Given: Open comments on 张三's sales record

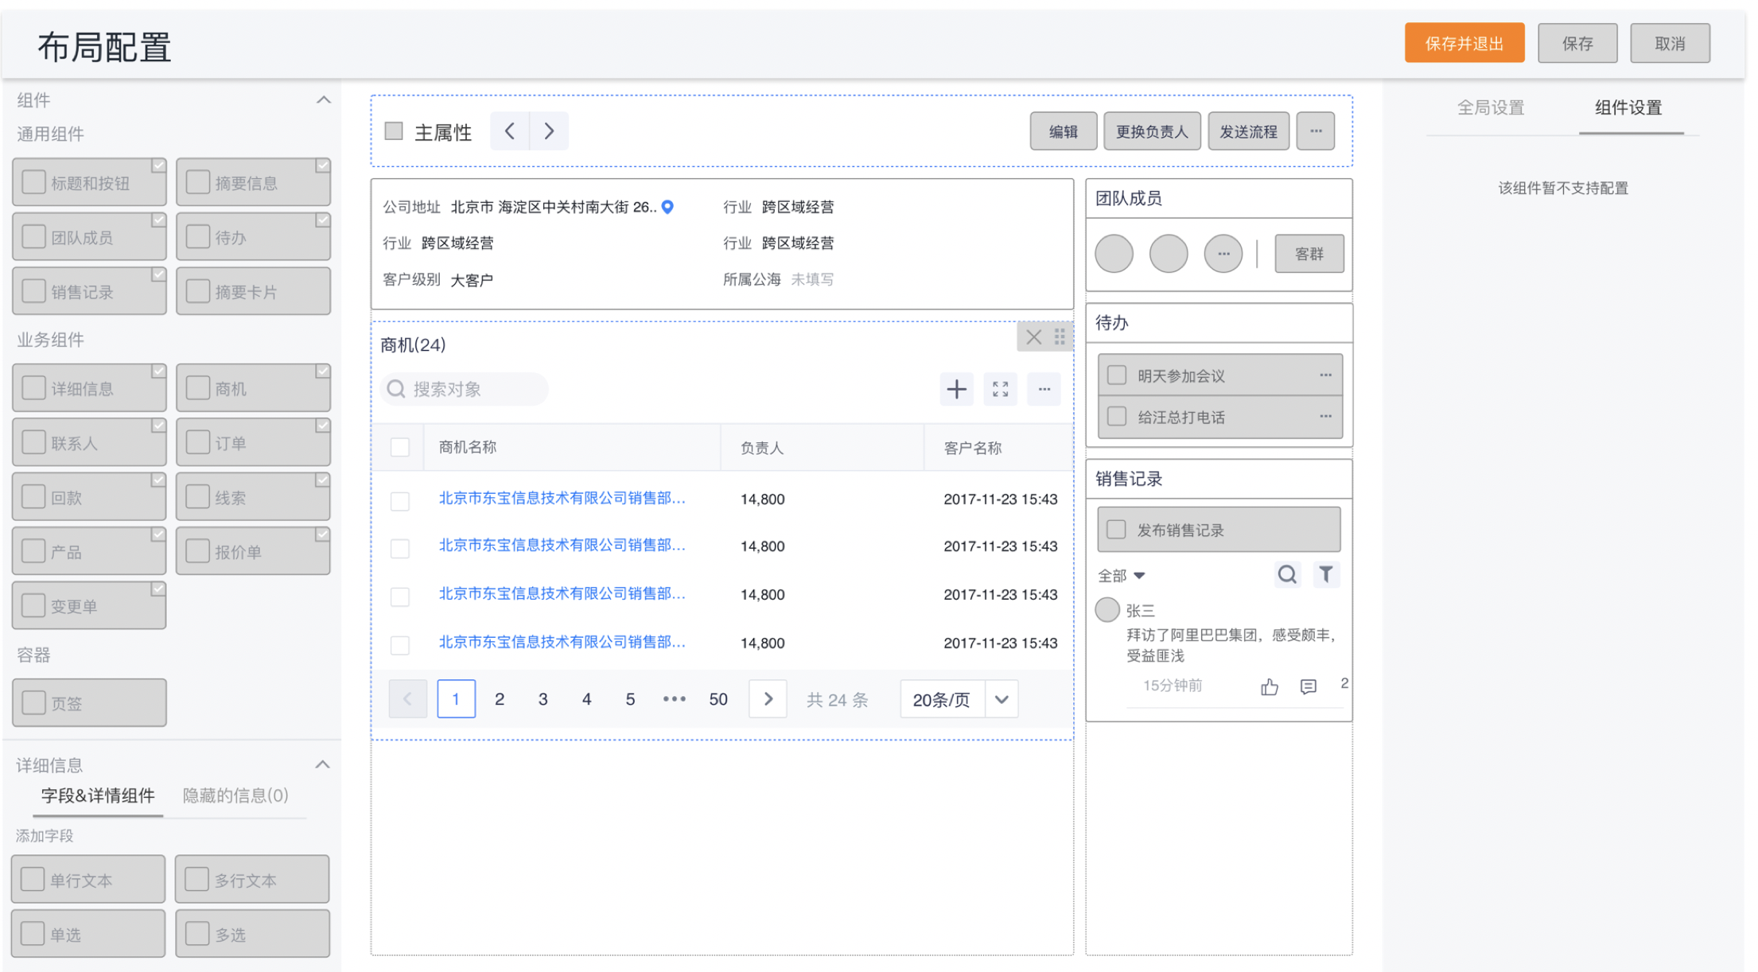Looking at the screenshot, I should (1309, 686).
